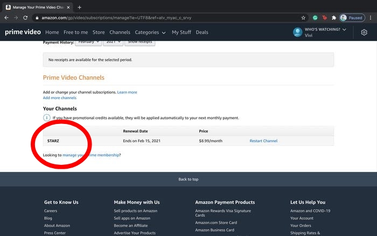377x236 pixels.
Task: Click Advertise Your Products link
Action: click(x=135, y=233)
